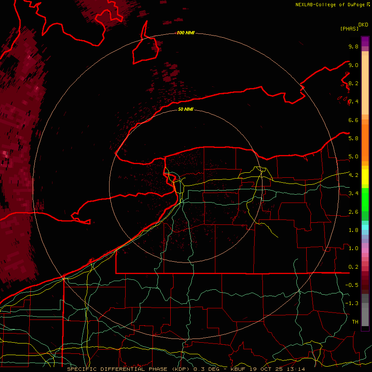Click the [PHAS] unit label
This screenshot has height=372, width=372.
tap(349, 29)
